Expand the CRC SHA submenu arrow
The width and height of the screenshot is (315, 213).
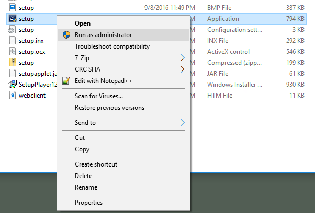click(182, 69)
